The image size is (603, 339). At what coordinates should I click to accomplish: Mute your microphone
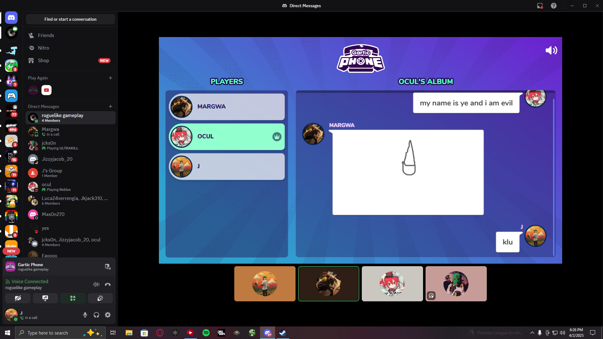pos(85,315)
